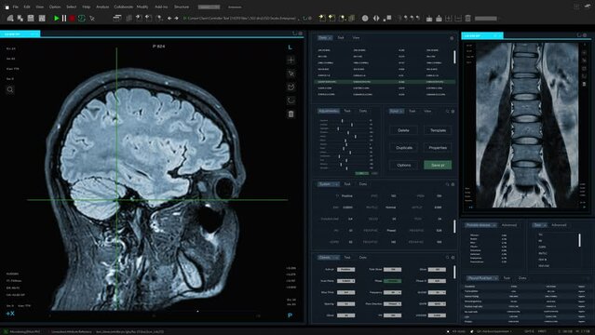This screenshot has width=595, height=335.
Task: Click the Delete button
Action: [403, 130]
